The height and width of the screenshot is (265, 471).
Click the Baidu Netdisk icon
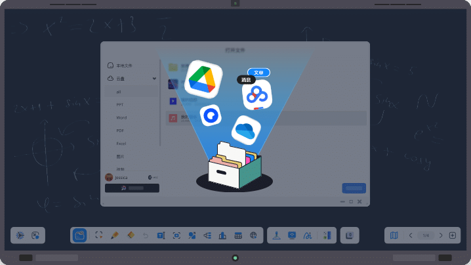(257, 95)
